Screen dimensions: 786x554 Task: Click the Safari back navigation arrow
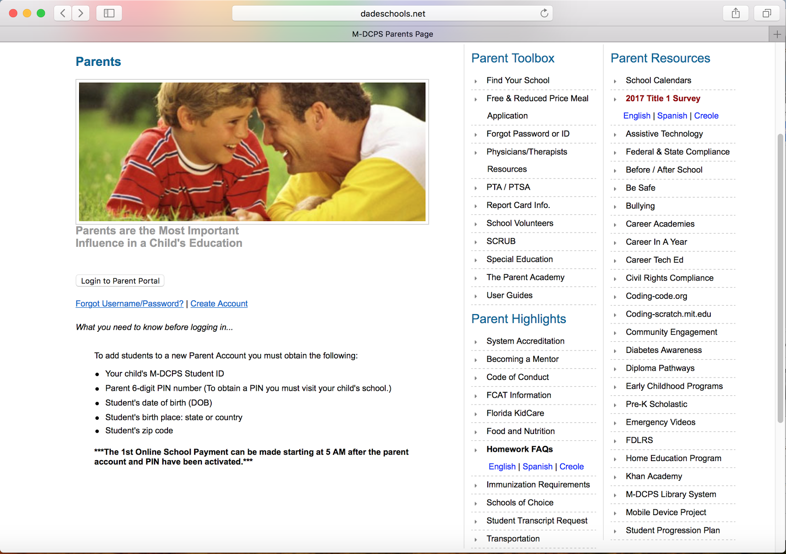point(63,13)
